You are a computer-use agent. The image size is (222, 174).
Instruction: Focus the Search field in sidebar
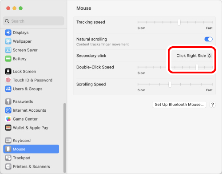pyautogui.click(x=34, y=21)
